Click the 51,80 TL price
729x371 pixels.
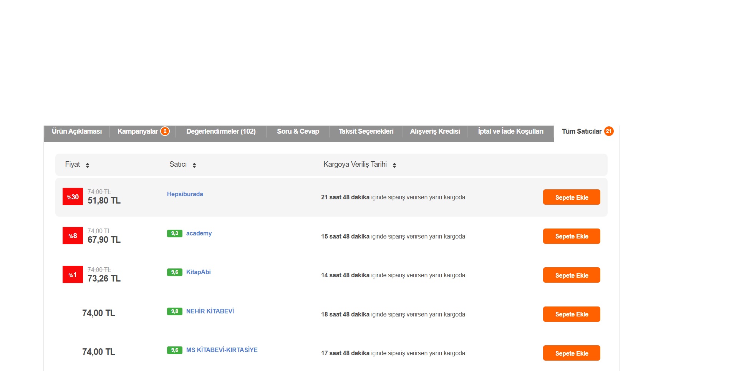[x=104, y=201]
